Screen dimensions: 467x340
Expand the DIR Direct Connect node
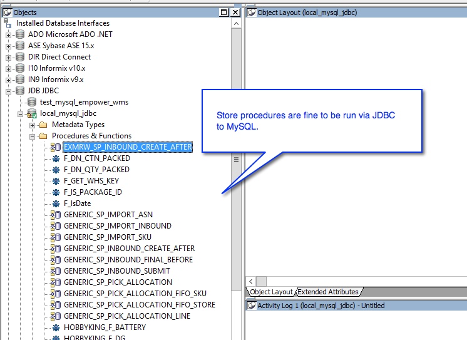(9, 57)
